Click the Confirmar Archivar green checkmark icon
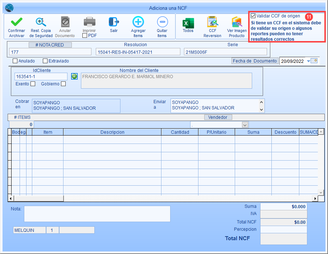Viewport: 328px width, 254px height. [x=17, y=22]
